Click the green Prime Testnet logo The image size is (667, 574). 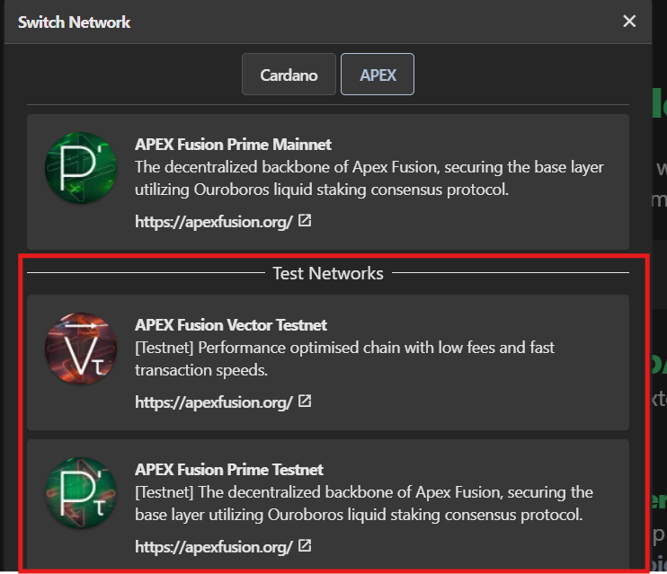[81, 493]
